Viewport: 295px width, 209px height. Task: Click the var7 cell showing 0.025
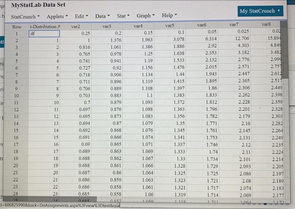click(234, 31)
